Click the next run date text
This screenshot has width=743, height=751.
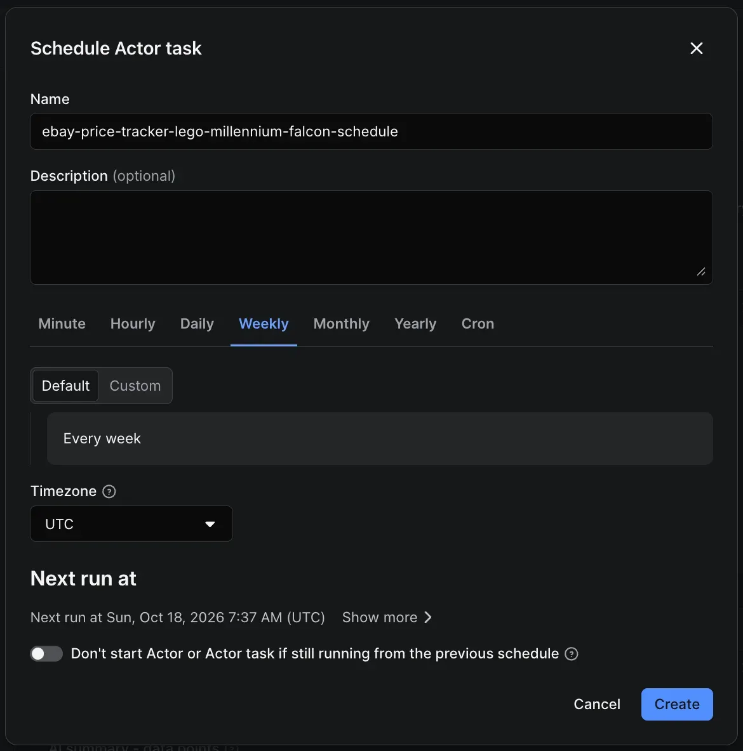tap(177, 617)
